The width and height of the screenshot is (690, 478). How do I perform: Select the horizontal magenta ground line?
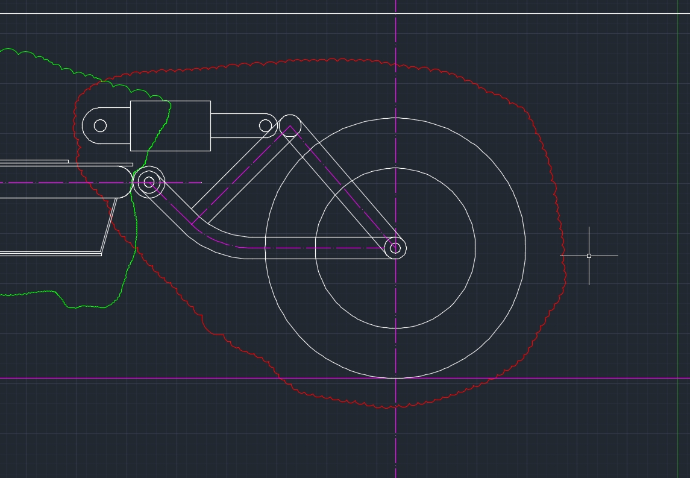[603, 379]
